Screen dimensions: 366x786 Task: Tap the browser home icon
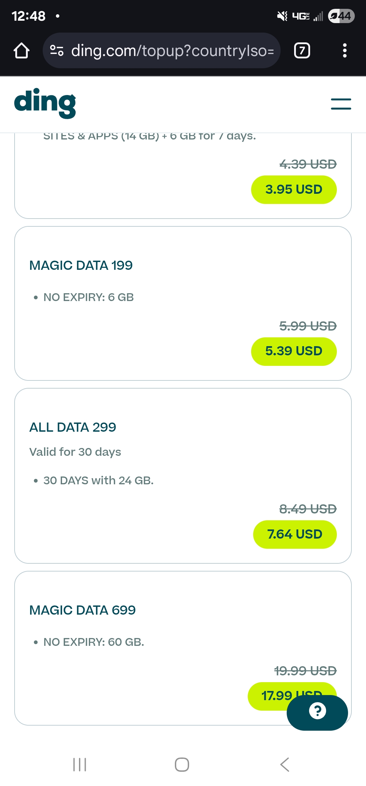click(21, 51)
